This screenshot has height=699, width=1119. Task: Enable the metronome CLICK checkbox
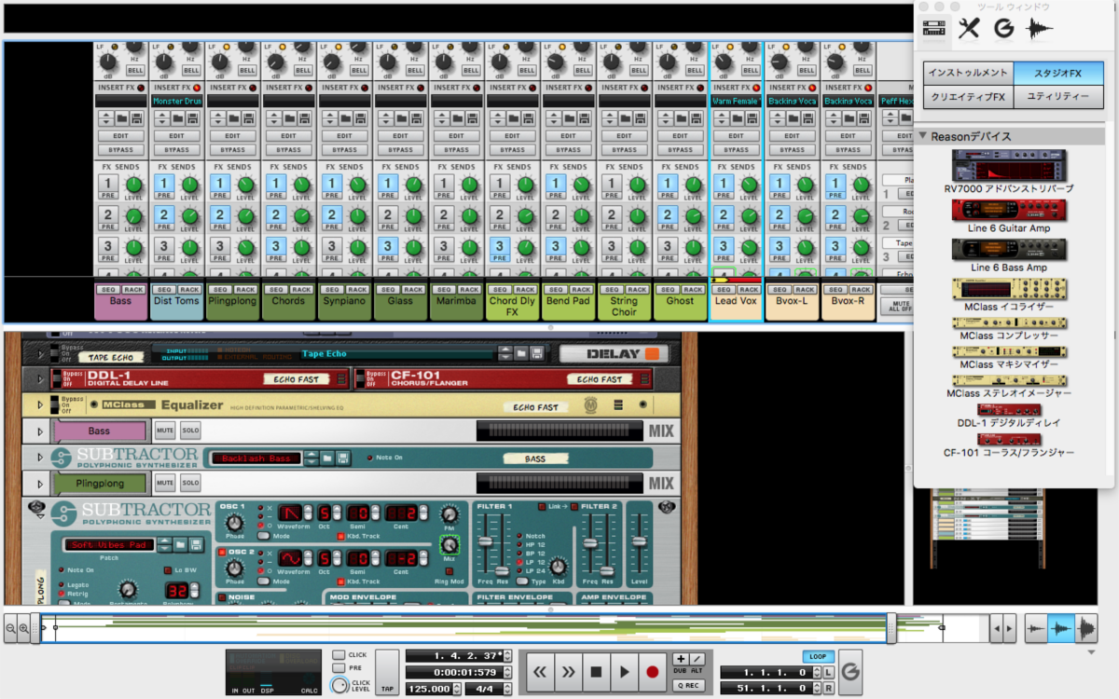pos(338,655)
